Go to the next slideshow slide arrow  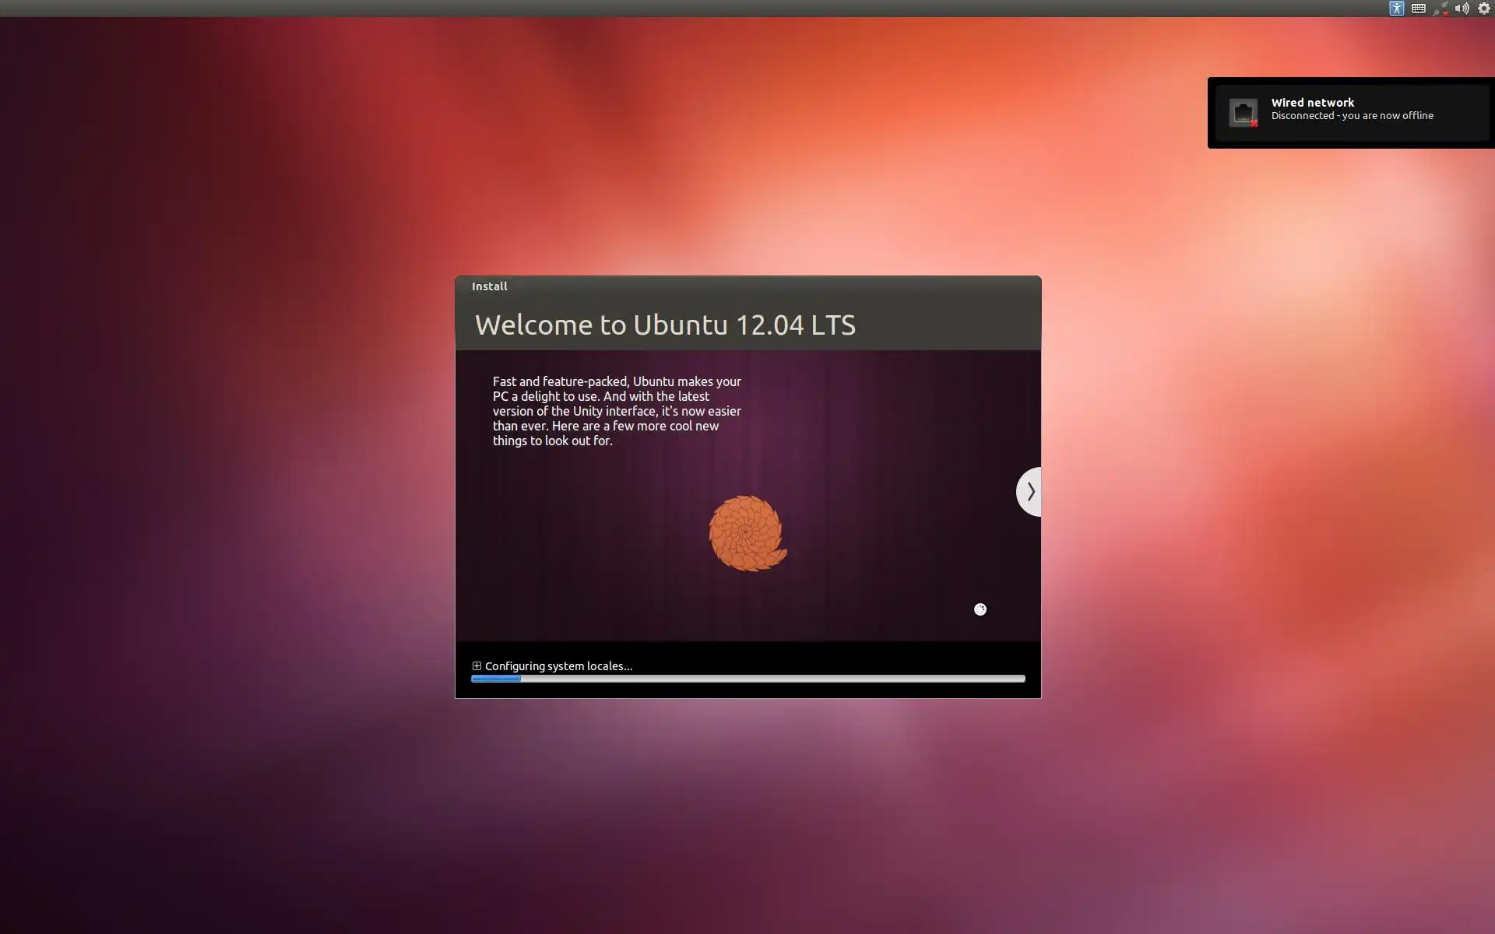tap(1029, 492)
